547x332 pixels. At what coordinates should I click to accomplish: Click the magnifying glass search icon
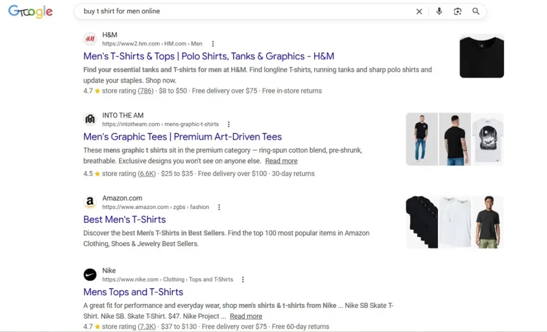click(475, 11)
